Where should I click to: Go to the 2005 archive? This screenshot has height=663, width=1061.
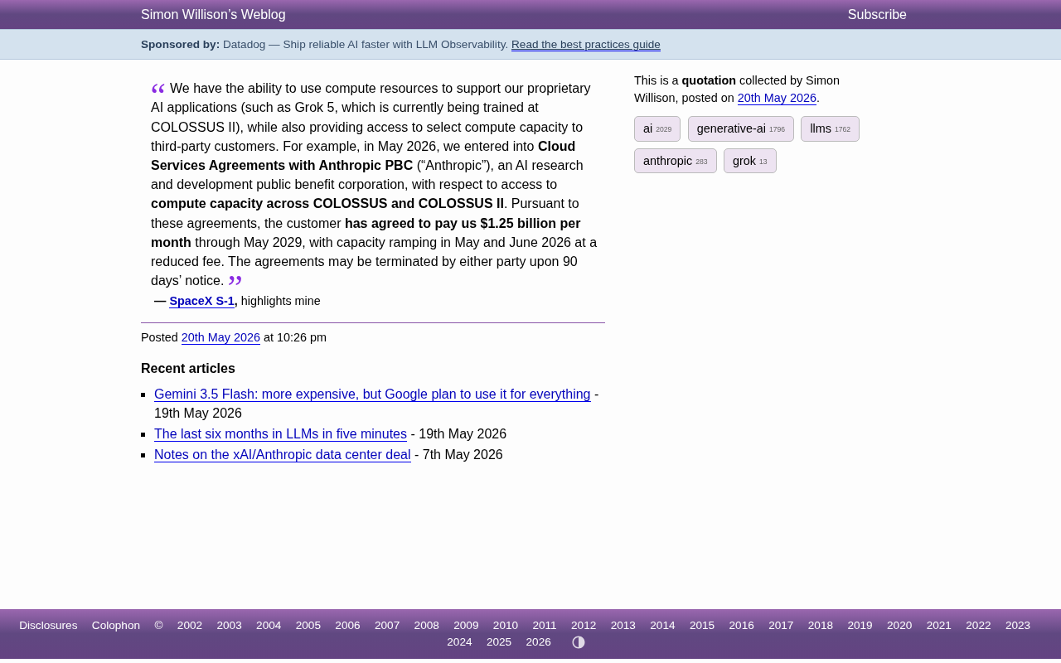[x=308, y=626]
